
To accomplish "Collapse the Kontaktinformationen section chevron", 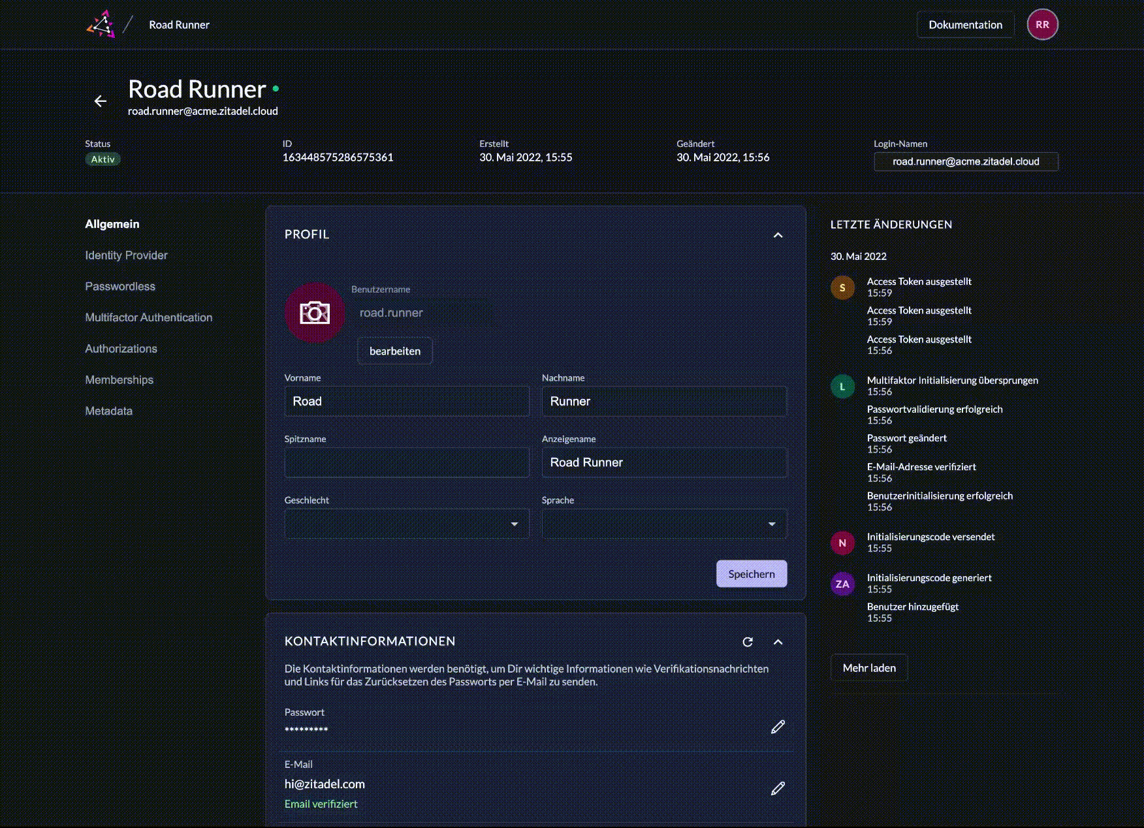I will tap(778, 642).
